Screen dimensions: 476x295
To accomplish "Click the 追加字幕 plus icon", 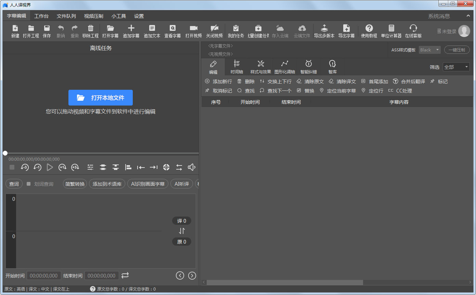I will [131, 28].
